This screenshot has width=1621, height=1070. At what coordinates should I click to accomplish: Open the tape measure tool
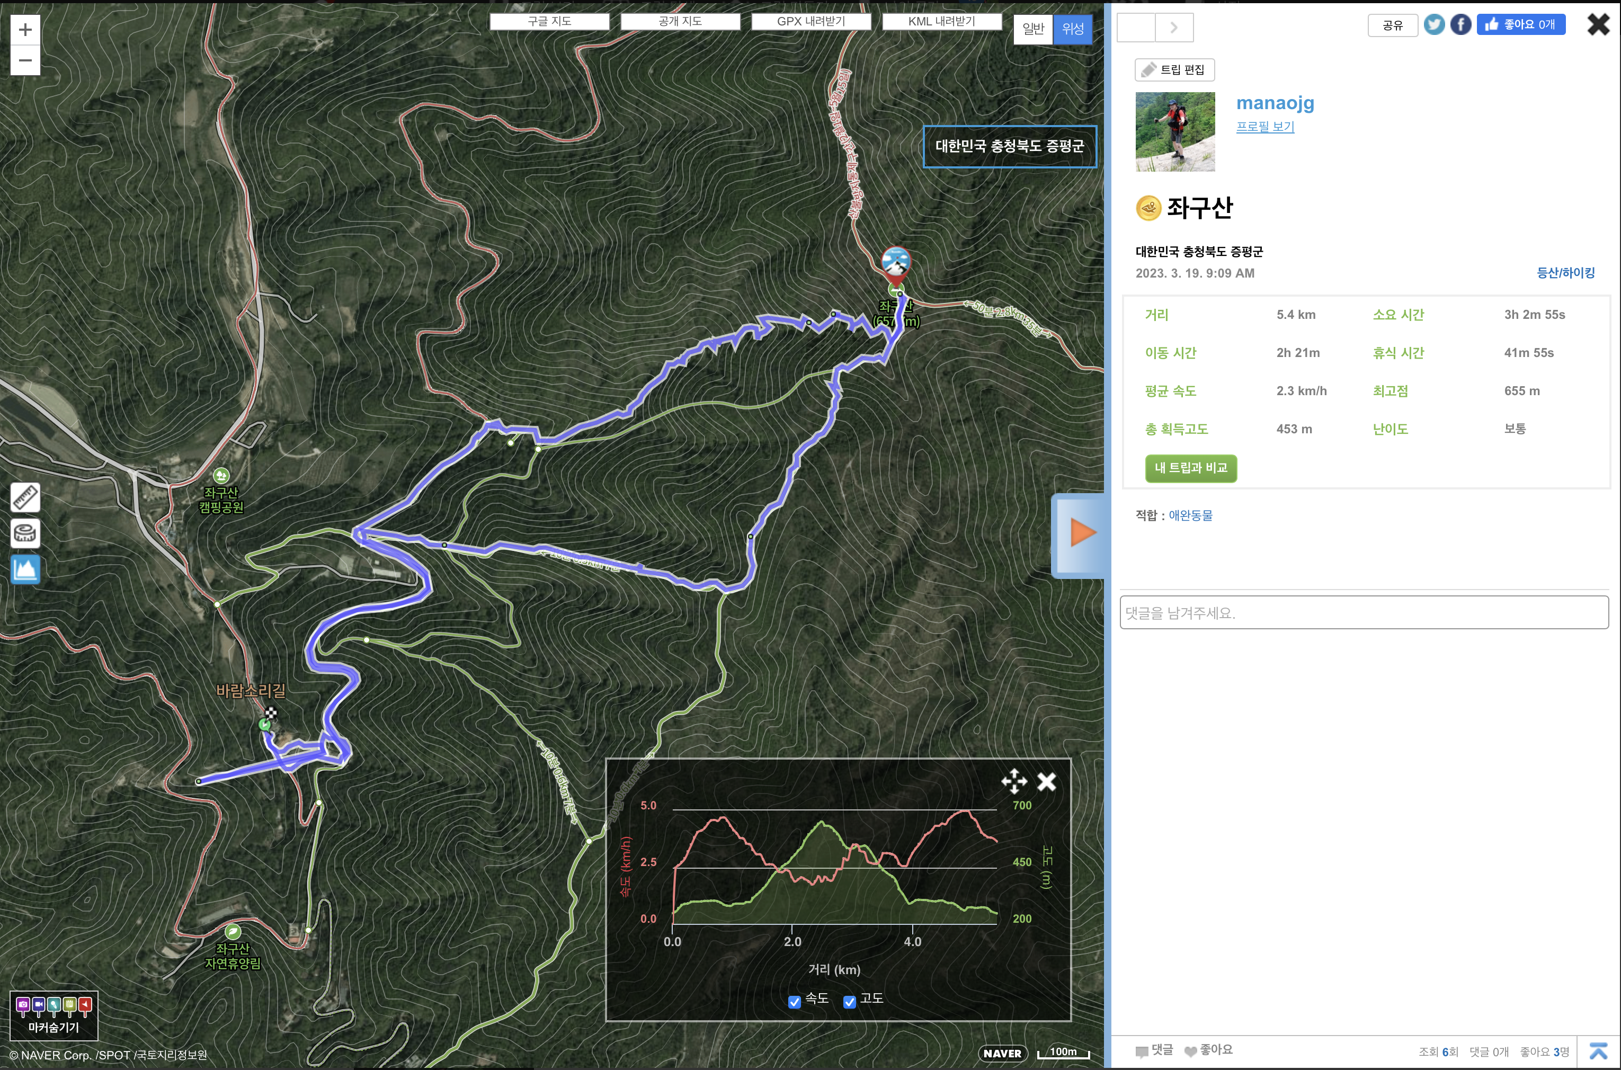pyautogui.click(x=25, y=533)
